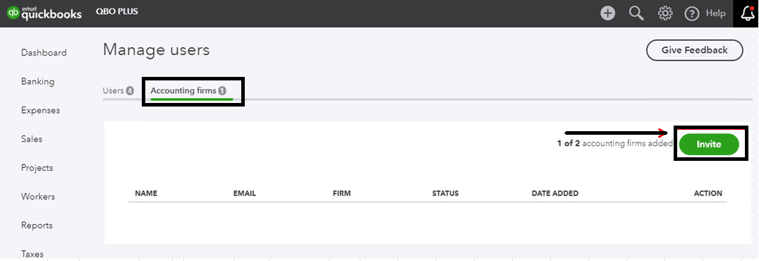Screen dimensions: 759x261
Task: Open the plus Create new icon
Action: tap(608, 13)
